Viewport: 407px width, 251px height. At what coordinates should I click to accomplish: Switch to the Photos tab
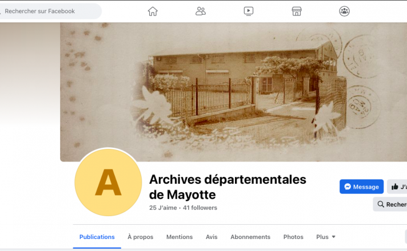(293, 237)
